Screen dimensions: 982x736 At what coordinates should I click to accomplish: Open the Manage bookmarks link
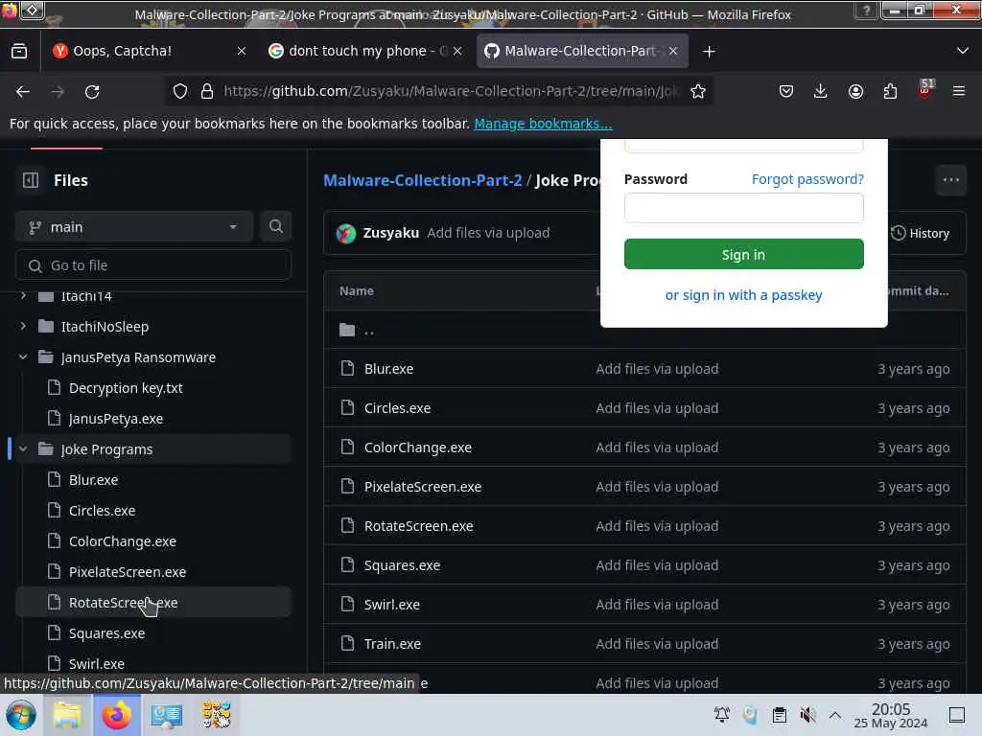(543, 124)
